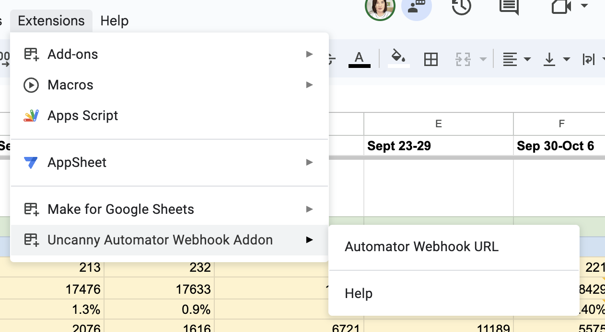Image resolution: width=605 pixels, height=332 pixels.
Task: Click the text color icon
Action: [x=359, y=59]
